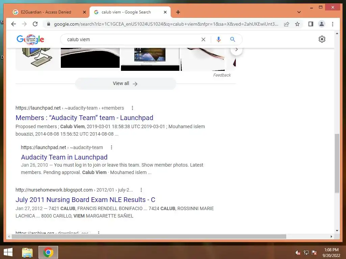Click the scroll up arrow of the page

pyautogui.click(x=337, y=33)
